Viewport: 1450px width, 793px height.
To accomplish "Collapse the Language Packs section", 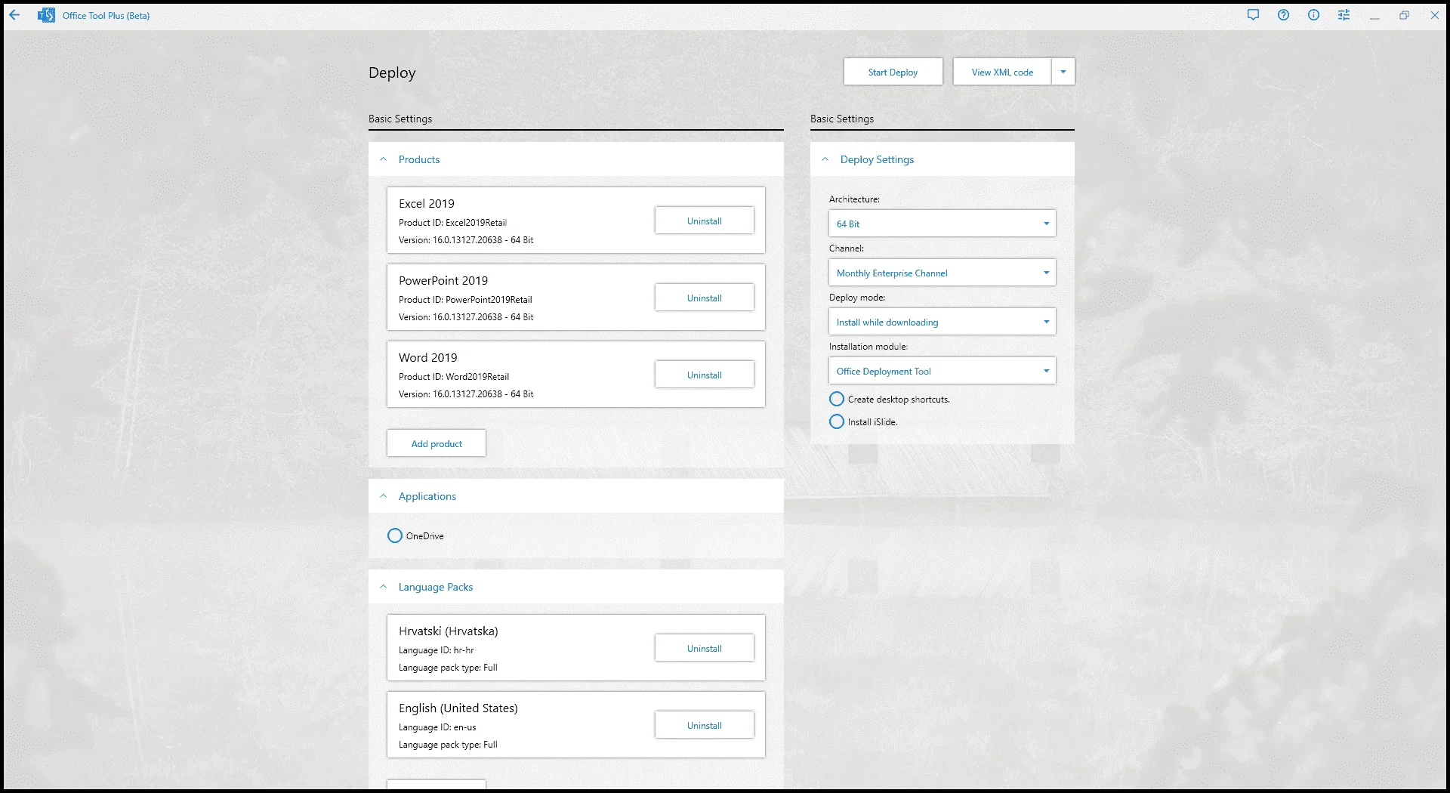I will coord(383,587).
